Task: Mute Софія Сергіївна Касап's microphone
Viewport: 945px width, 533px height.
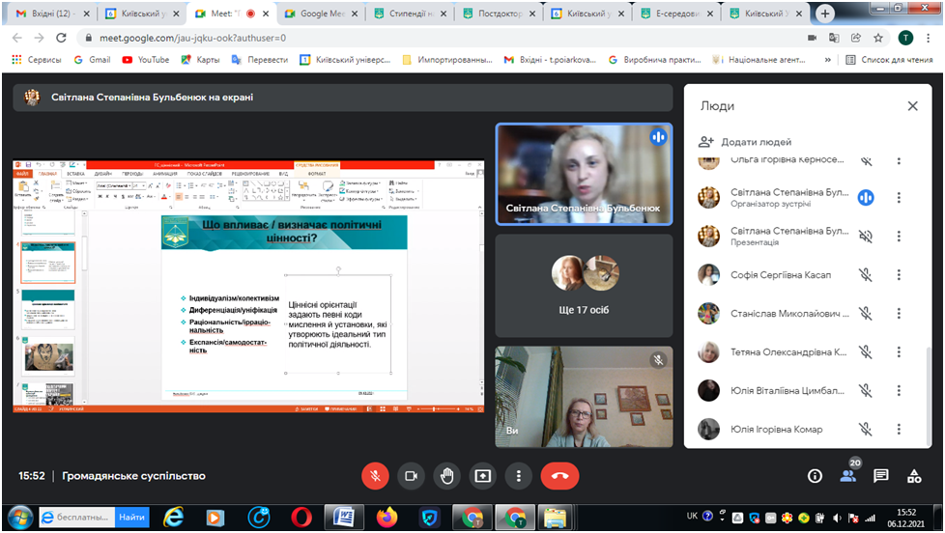Action: pyautogui.click(x=866, y=274)
